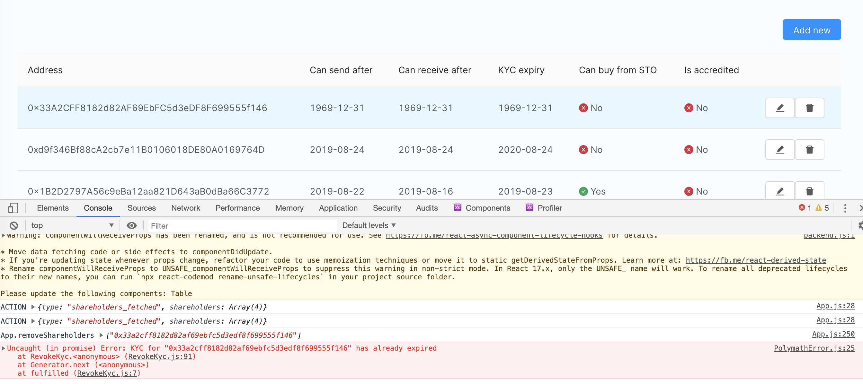This screenshot has height=384, width=863.
Task: Create a live expression with the eye icon
Action: [x=132, y=225]
